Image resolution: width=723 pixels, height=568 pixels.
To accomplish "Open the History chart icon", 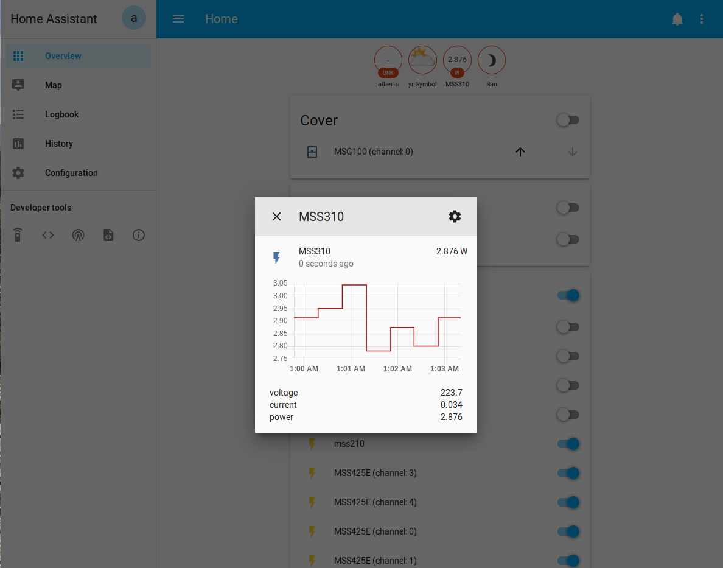I will pos(18,144).
